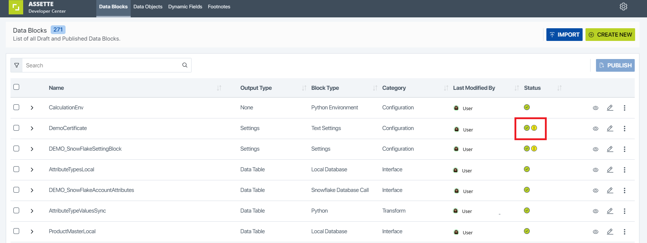Edit the AttributeTypeValuesSync block
Image resolution: width=647 pixels, height=243 pixels.
click(610, 211)
